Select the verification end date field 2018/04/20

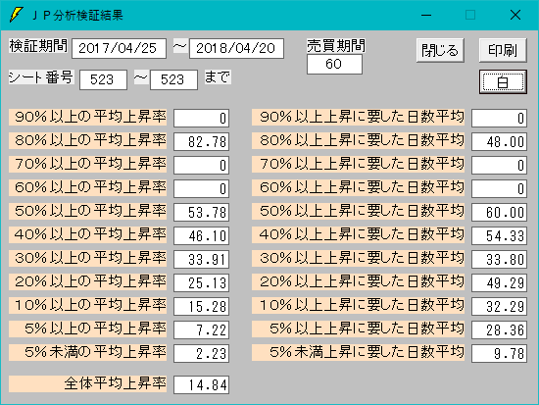236,48
